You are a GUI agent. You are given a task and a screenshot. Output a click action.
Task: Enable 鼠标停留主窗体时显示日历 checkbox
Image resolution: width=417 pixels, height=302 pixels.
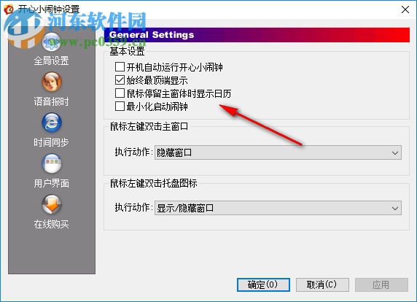point(120,93)
